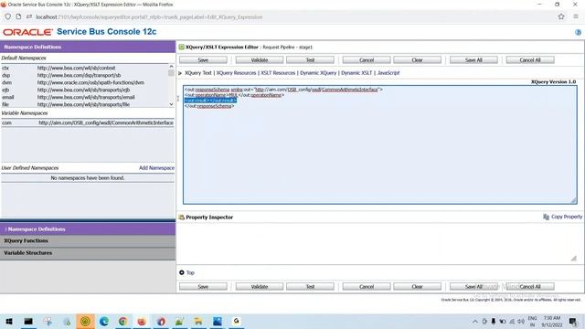Click Save All above the XQuery tabs
The height and width of the screenshot is (329, 585).
(x=473, y=60)
